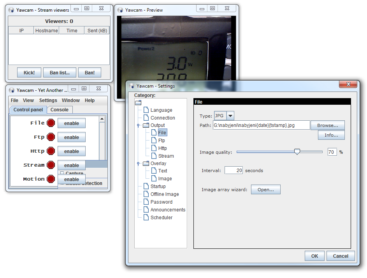Enable Stream output in control panel
The height and width of the screenshot is (278, 367).
point(72,165)
